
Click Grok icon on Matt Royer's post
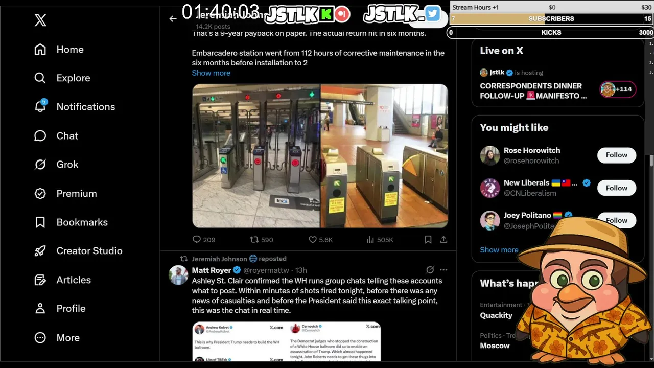430,270
